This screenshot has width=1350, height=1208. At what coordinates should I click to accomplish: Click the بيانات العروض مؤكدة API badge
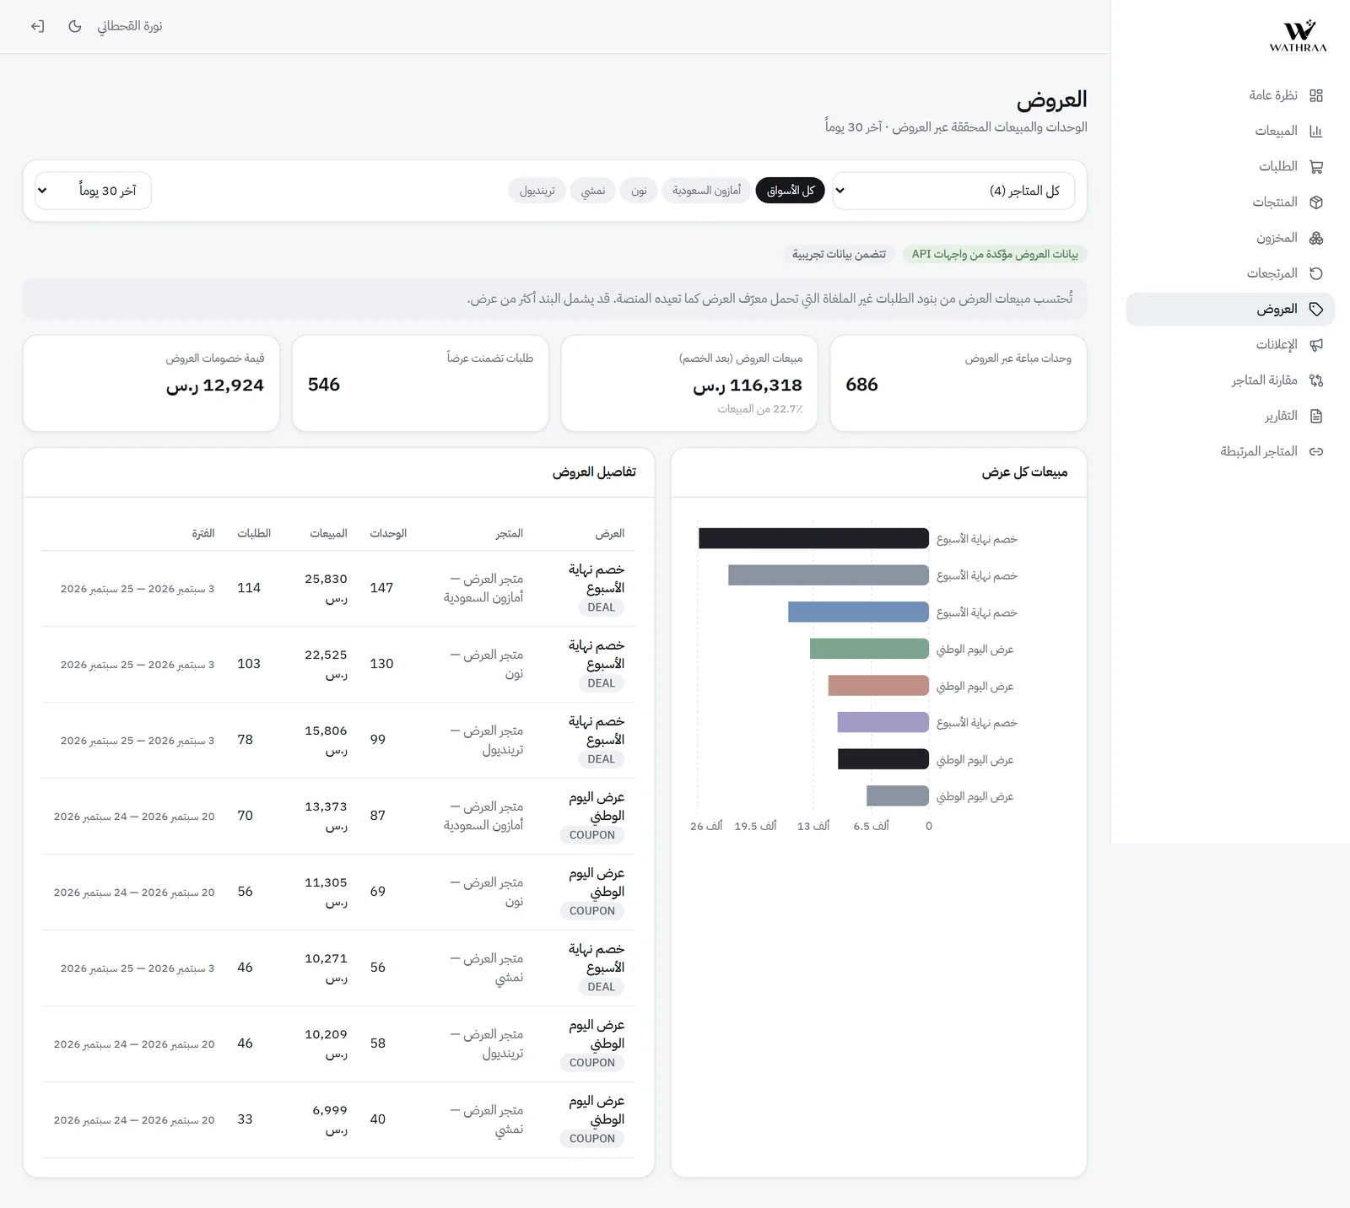pyautogui.click(x=995, y=254)
